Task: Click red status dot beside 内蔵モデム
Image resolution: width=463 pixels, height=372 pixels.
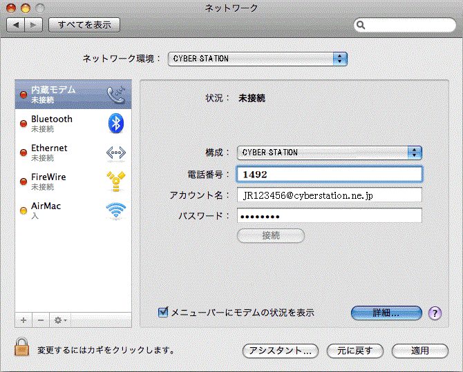Action: 23,95
